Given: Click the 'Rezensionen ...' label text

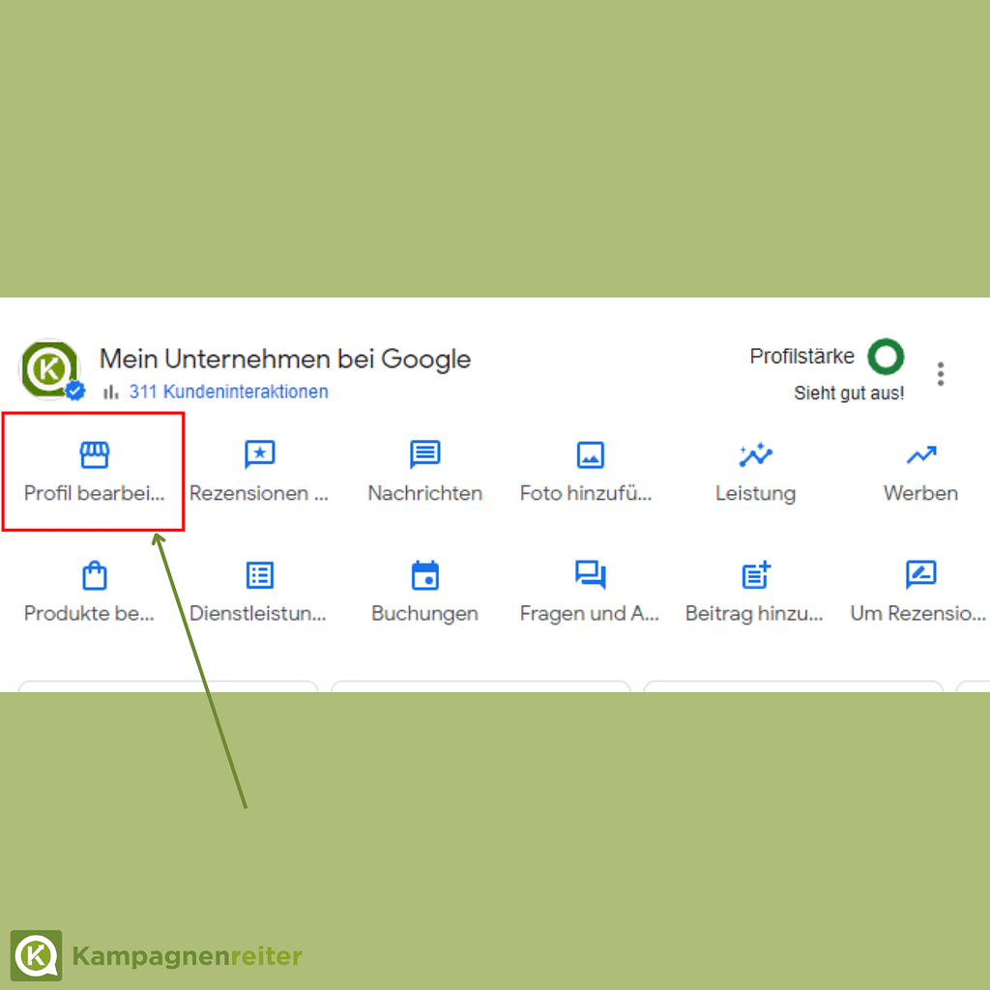Looking at the screenshot, I should tap(259, 493).
